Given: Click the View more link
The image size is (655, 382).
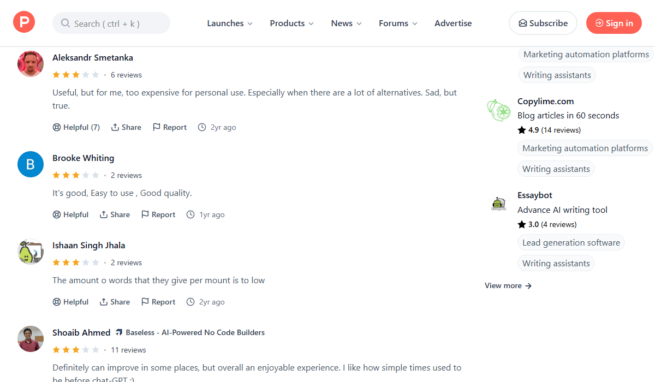Looking at the screenshot, I should [508, 285].
